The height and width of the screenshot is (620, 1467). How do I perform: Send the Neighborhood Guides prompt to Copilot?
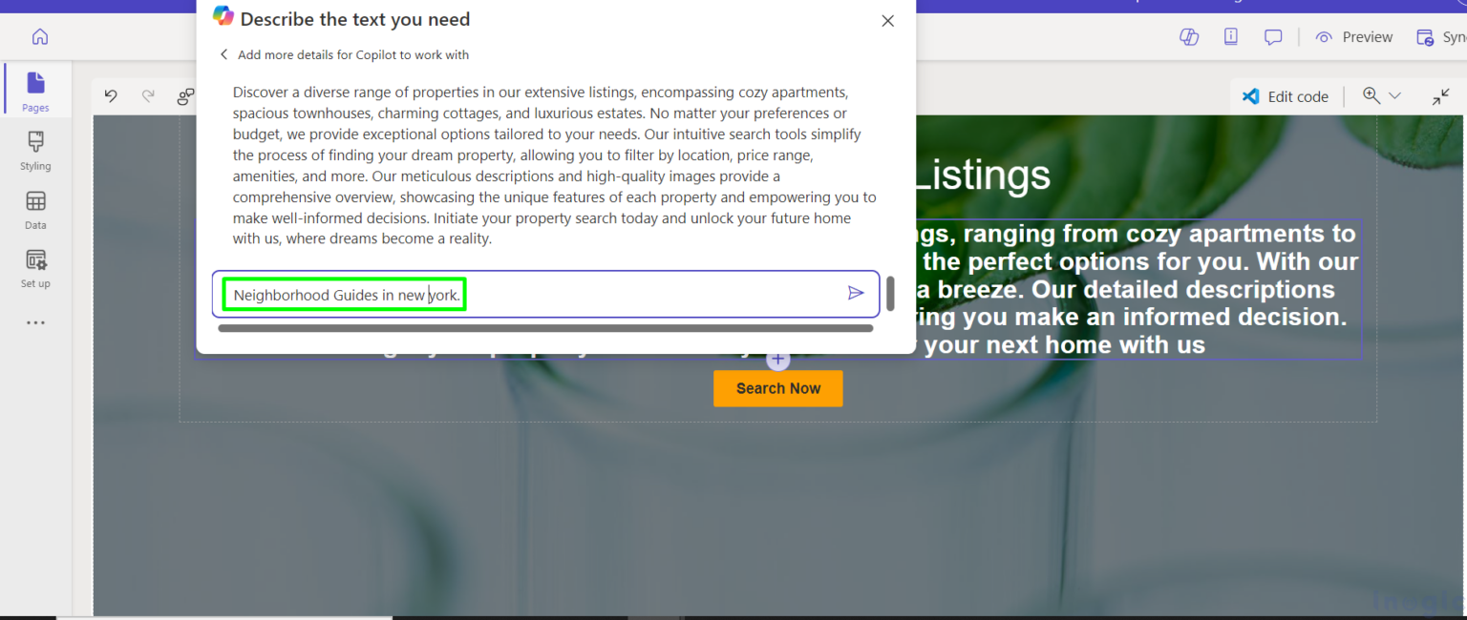(x=856, y=293)
